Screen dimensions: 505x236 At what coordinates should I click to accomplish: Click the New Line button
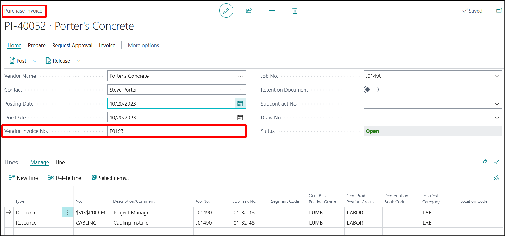tap(23, 178)
